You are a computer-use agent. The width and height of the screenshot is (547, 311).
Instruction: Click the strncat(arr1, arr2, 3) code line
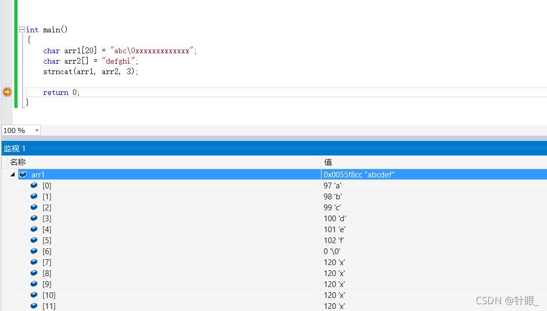click(91, 71)
